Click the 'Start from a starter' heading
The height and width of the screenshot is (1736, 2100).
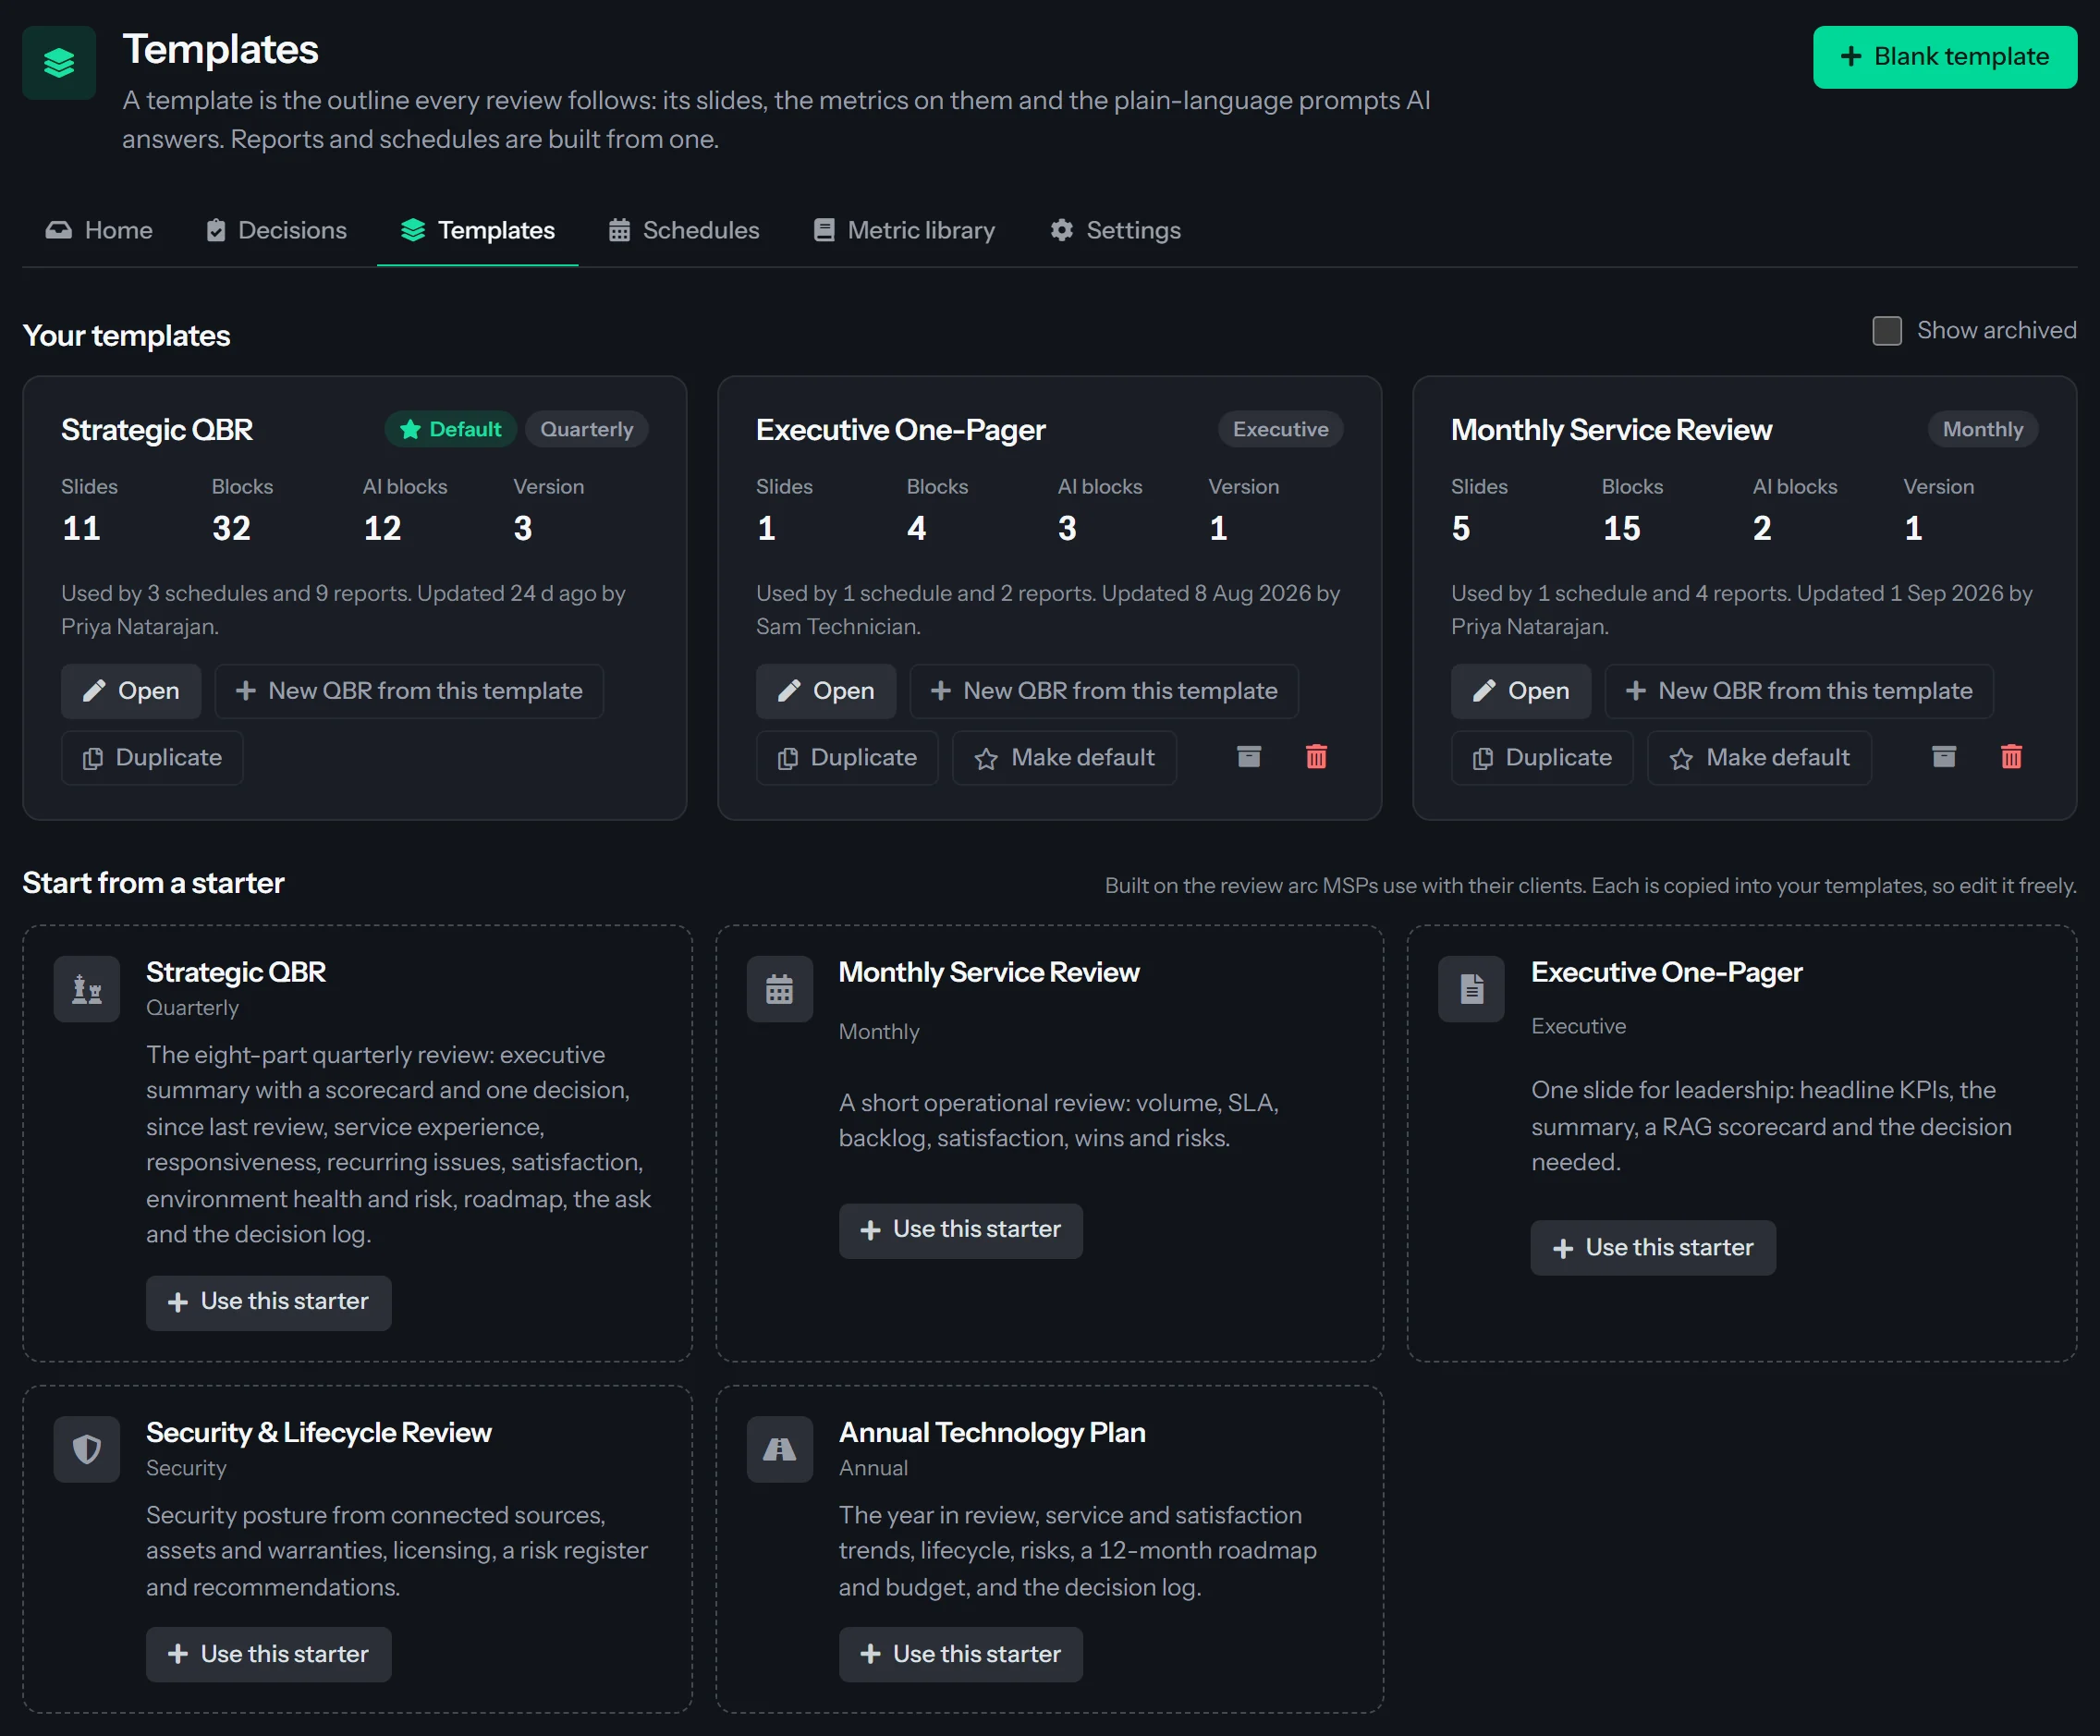[x=153, y=883]
